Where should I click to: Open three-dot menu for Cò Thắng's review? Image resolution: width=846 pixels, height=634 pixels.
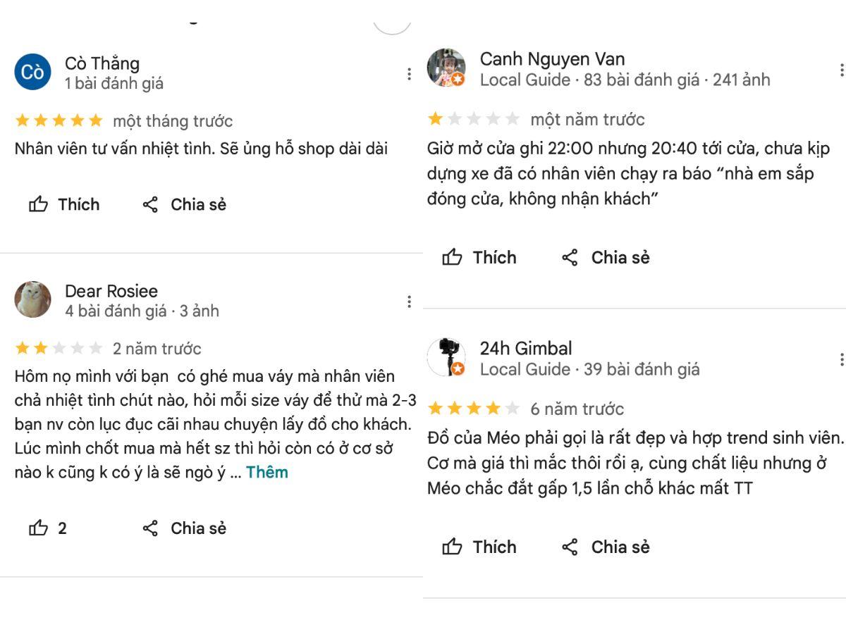tap(409, 74)
